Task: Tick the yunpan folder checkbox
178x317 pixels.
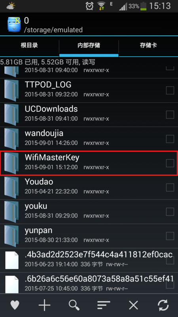Action: [170, 236]
